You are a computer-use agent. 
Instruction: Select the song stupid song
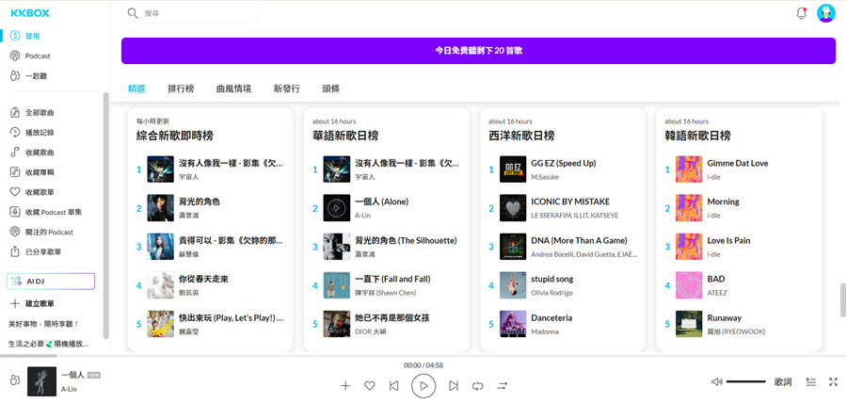pyautogui.click(x=551, y=280)
